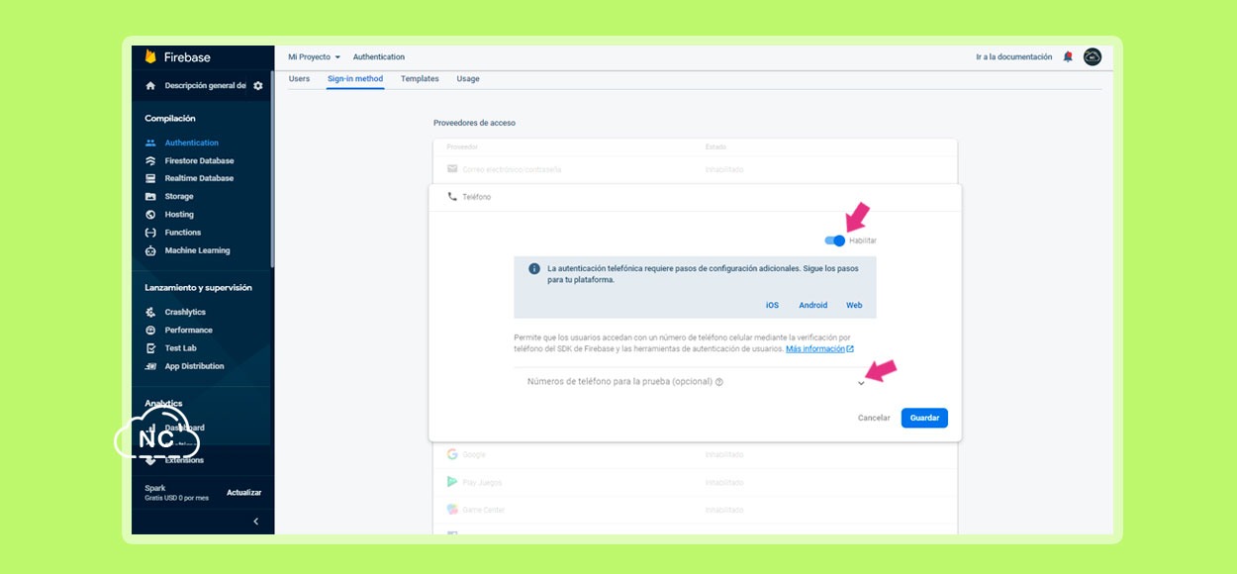This screenshot has width=1237, height=574.
Task: Open the iOS setup steps link
Action: (x=773, y=306)
